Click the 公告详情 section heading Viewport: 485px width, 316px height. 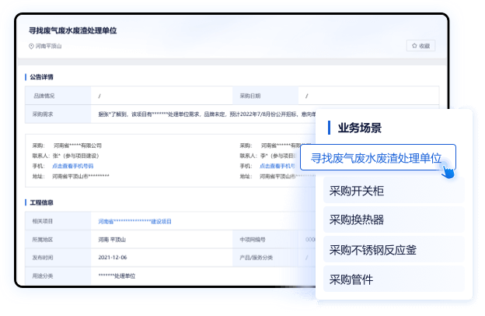(x=41, y=77)
